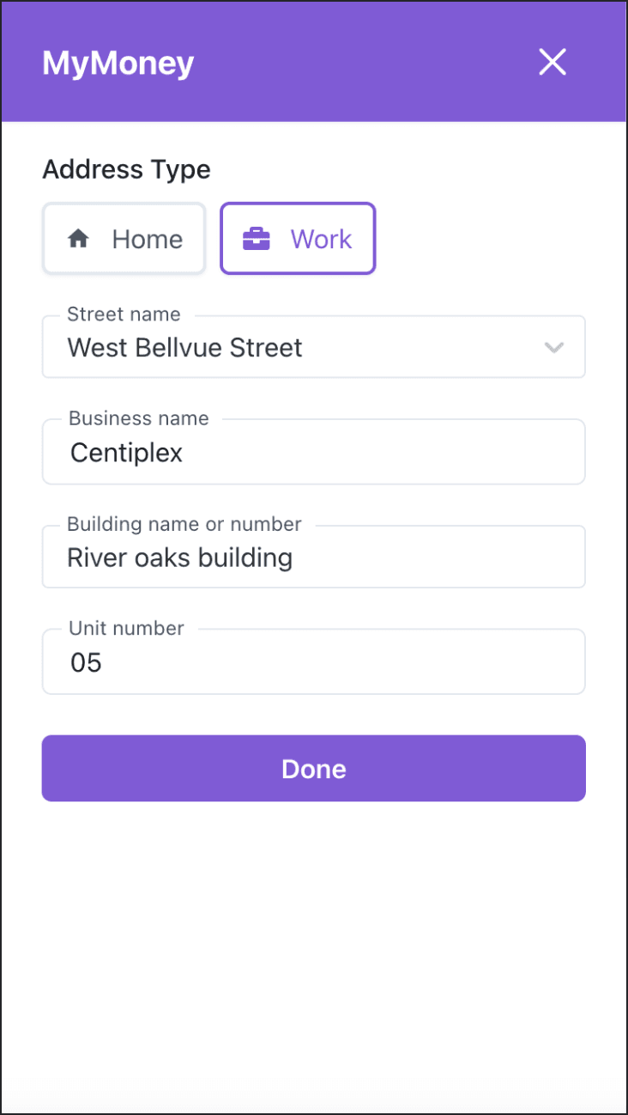Click the house icon
Image resolution: width=628 pixels, height=1115 pixels.
[78, 239]
